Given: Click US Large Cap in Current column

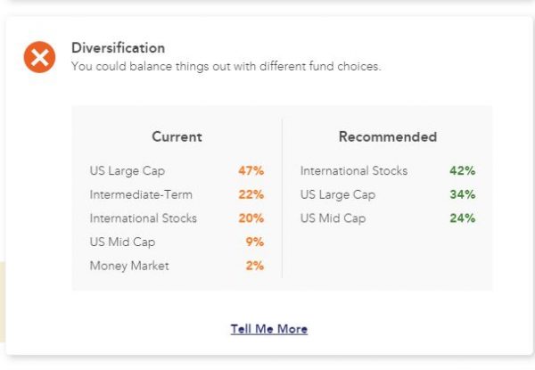Looking at the screenshot, I should [127, 170].
